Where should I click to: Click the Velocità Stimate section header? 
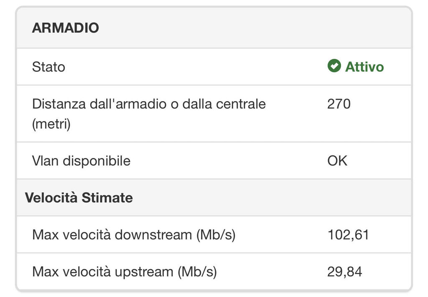[79, 198]
